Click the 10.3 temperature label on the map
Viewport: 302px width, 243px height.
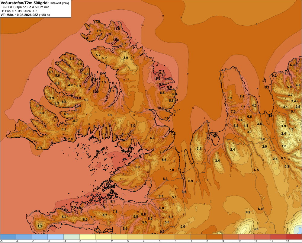160,108
